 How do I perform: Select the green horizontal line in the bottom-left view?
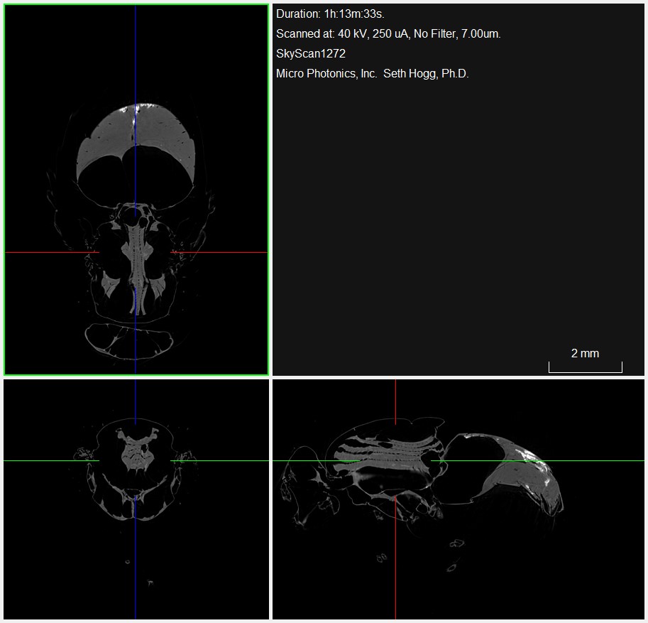click(x=43, y=461)
